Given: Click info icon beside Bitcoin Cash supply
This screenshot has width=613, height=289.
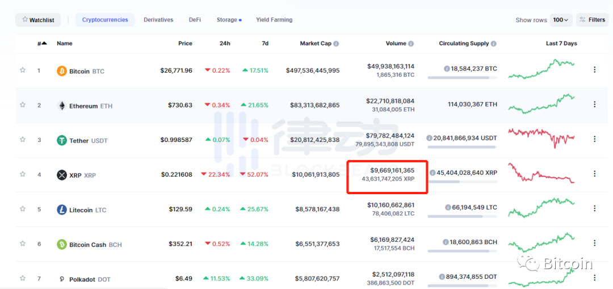Looking at the screenshot, I should (x=446, y=242).
